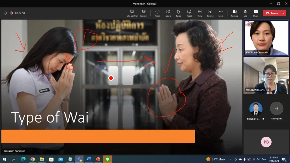This screenshot has width=290, height=163.
Task: Show the People participants list
Action: (168, 13)
